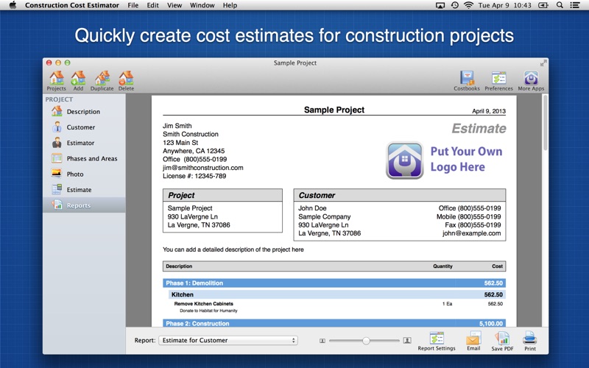Select Phases and Areas in sidebar
Viewport: 589px width, 368px height.
(x=91, y=159)
